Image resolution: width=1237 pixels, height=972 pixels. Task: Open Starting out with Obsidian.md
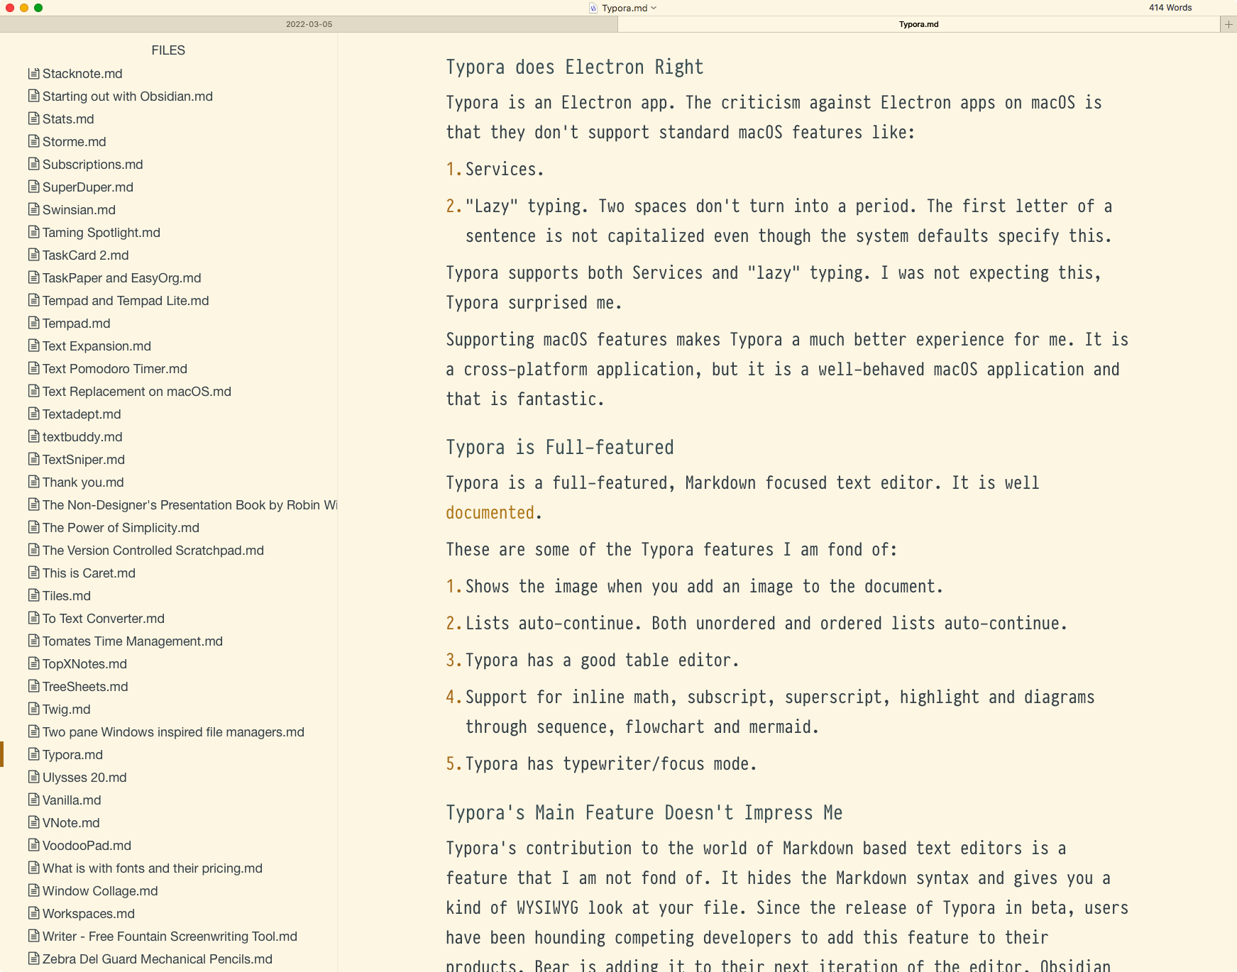(128, 96)
